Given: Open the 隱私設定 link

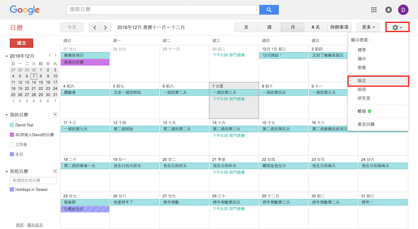Looking at the screenshot, I should (35, 225).
